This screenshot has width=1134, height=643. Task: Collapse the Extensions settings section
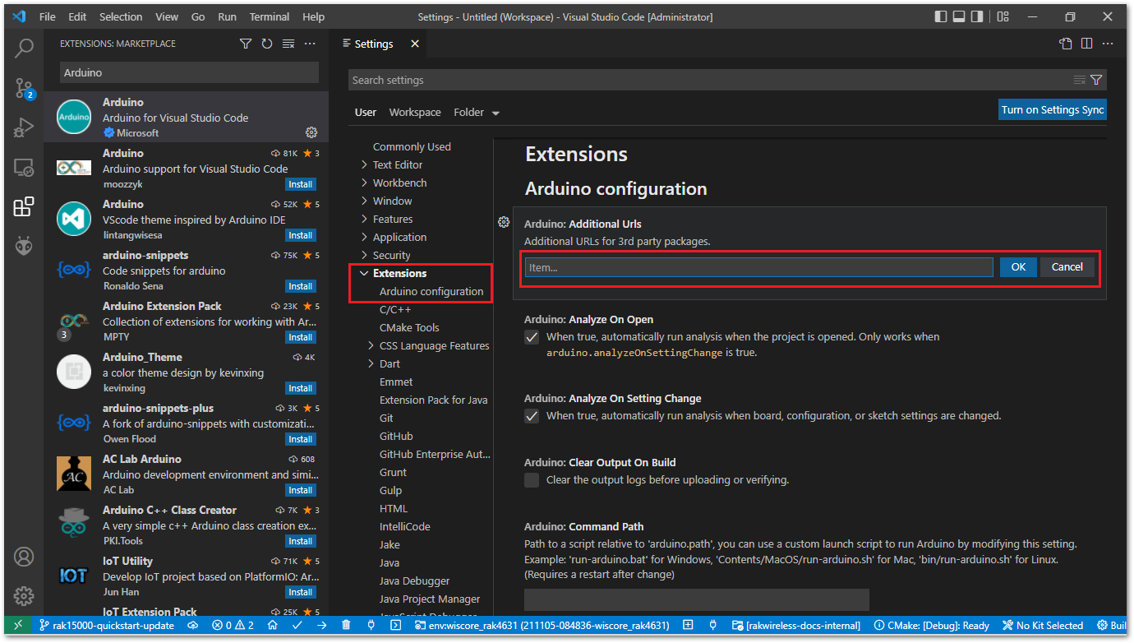click(x=364, y=273)
